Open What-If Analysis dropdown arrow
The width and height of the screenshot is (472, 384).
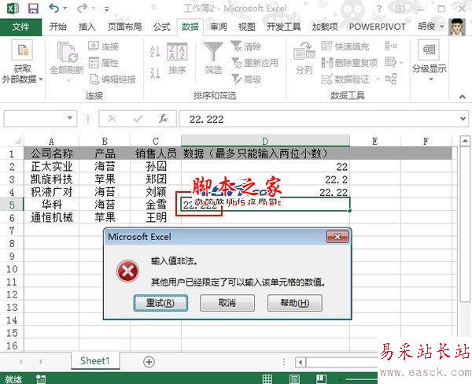[x=401, y=63]
